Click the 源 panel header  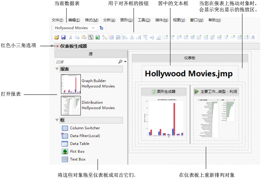(x=91, y=54)
